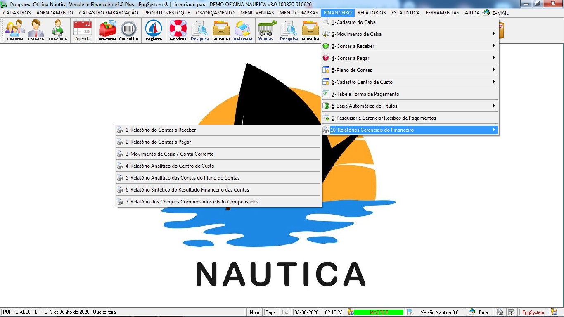Screen dimensions: 564x317
Task: Click Versão Nautica 3.0 in status bar
Action: click(x=439, y=312)
